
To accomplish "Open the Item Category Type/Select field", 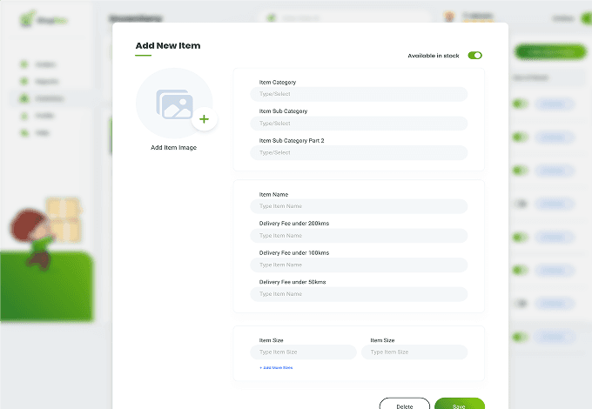I will click(359, 94).
